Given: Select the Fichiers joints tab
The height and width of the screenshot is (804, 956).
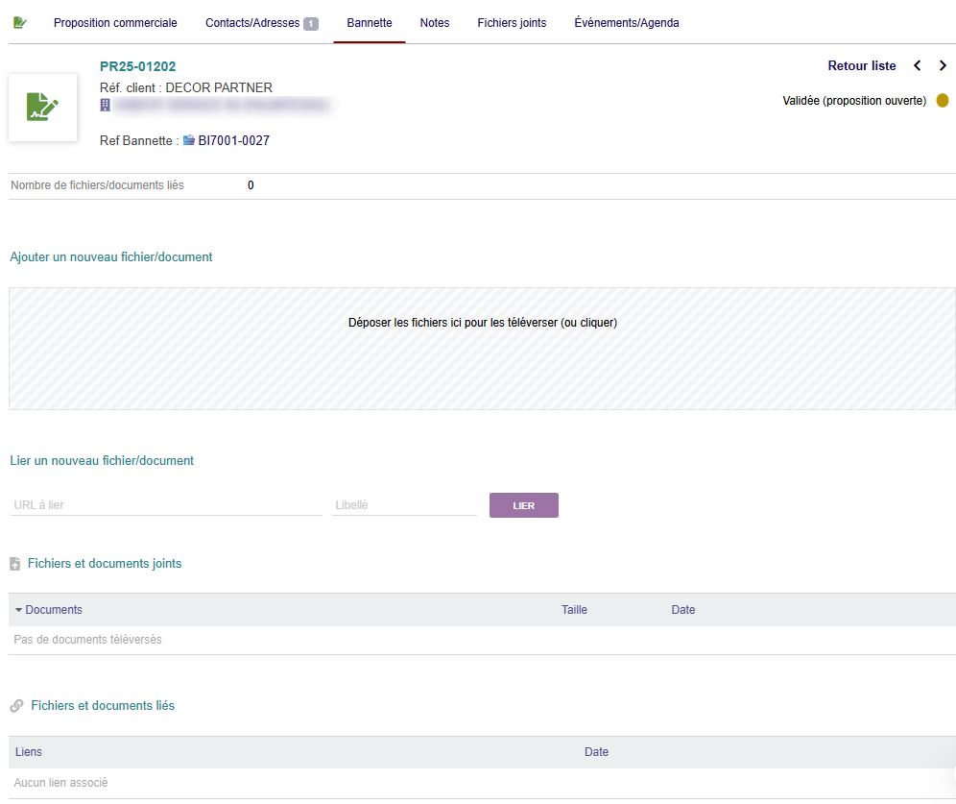Looking at the screenshot, I should pyautogui.click(x=512, y=22).
